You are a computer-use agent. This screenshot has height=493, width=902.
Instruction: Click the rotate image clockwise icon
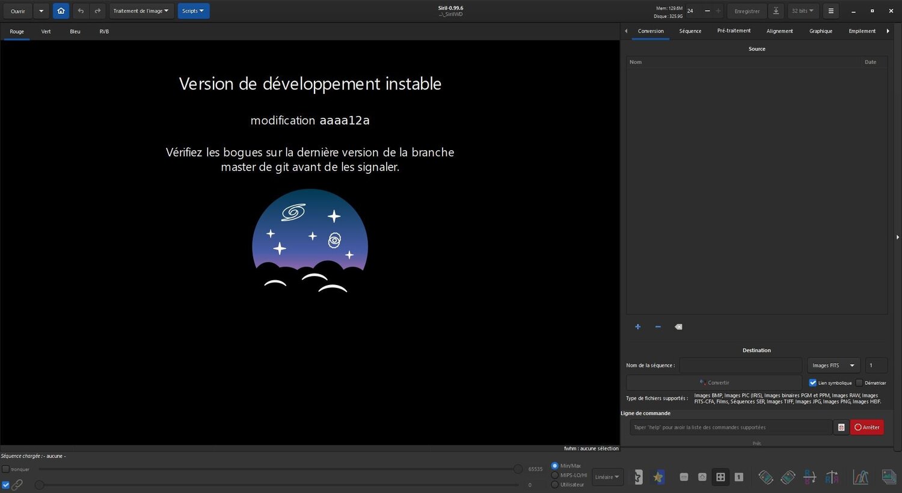click(x=788, y=477)
